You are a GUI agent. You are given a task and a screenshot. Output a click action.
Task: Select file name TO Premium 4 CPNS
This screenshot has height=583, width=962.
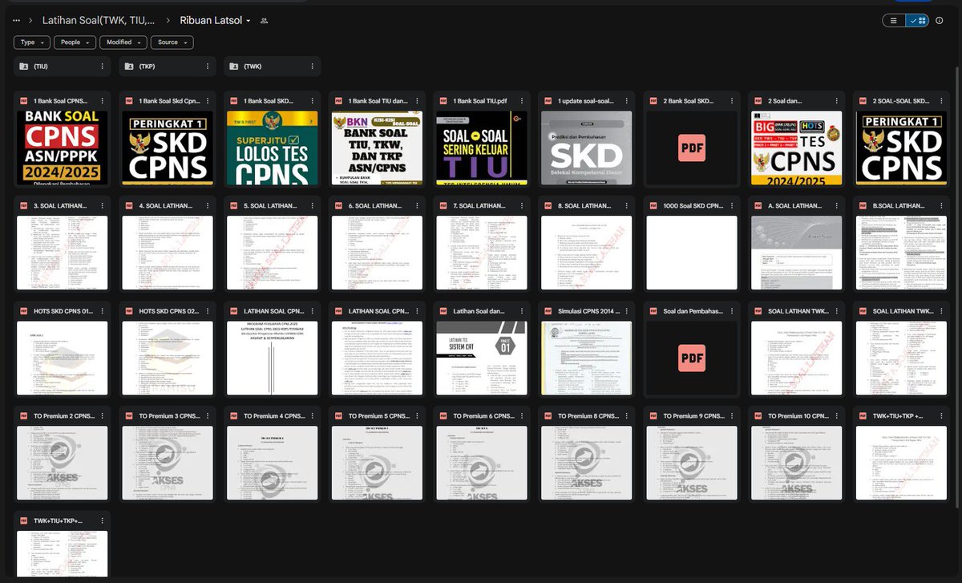tap(273, 416)
